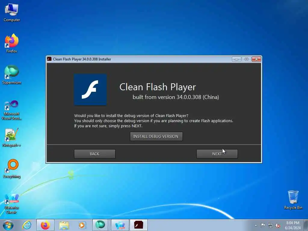Screen dimensions: 308x231
Task: Choose INSTALL DEBUG VERSION button
Action: point(156,136)
